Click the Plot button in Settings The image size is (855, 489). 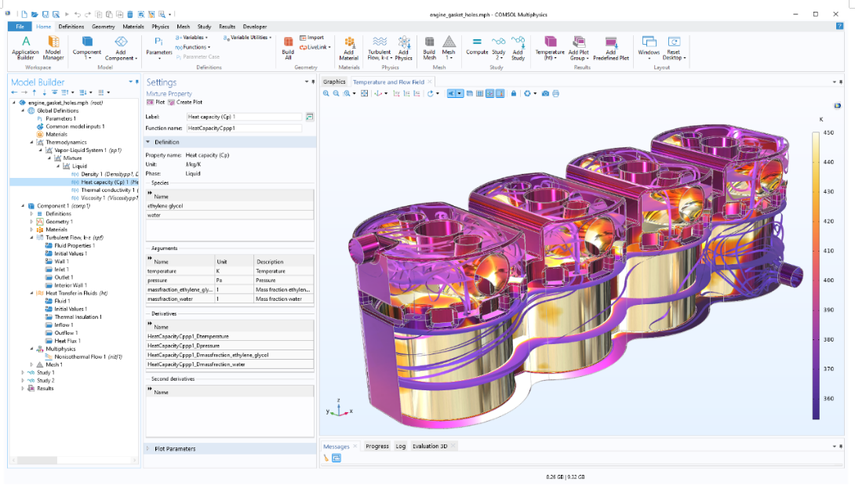156,102
